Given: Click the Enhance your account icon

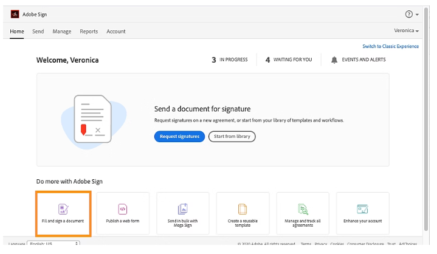Looking at the screenshot, I should click(x=363, y=208).
